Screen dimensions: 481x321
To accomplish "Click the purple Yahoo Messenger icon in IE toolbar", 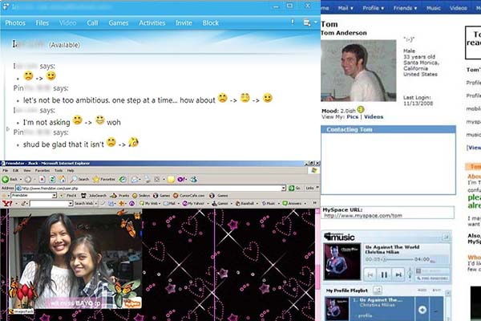I will (181, 179).
